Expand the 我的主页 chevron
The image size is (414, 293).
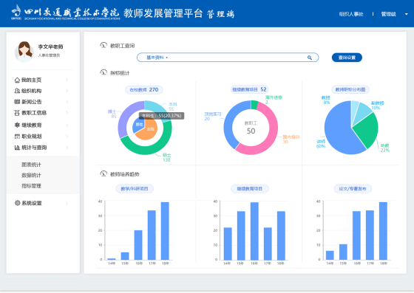tap(67, 80)
